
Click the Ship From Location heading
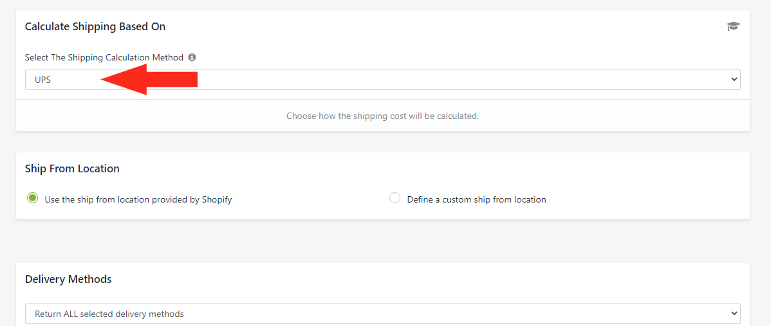(x=72, y=168)
